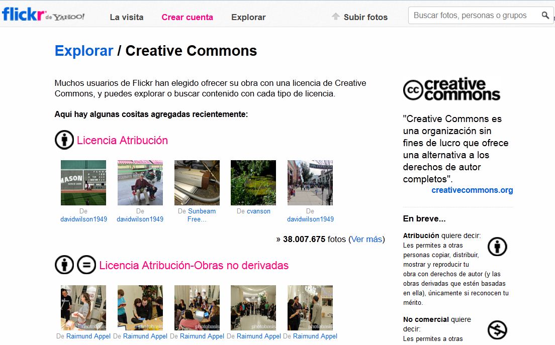Click the Creative Commons logo in sidebar
The height and width of the screenshot is (345, 555).
pos(451,89)
